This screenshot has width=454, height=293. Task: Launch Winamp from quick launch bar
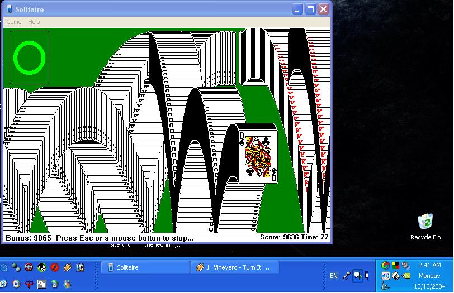point(68,267)
